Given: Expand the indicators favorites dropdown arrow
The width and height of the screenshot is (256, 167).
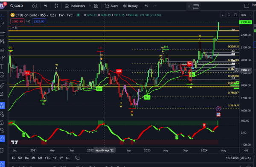Looking at the screenshot, I should point(90,6).
